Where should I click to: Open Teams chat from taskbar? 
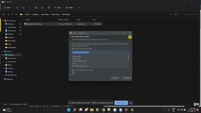point(86,110)
